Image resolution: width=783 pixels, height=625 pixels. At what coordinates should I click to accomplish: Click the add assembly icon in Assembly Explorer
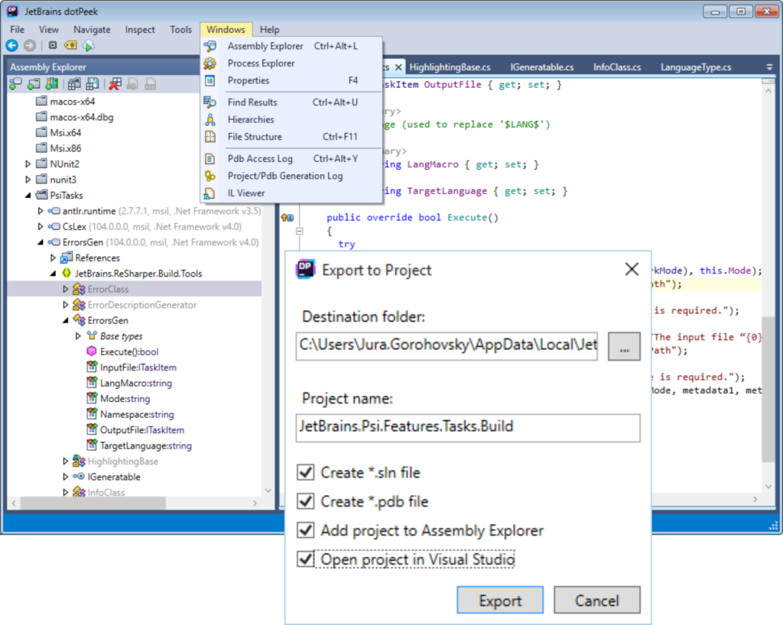[15, 84]
